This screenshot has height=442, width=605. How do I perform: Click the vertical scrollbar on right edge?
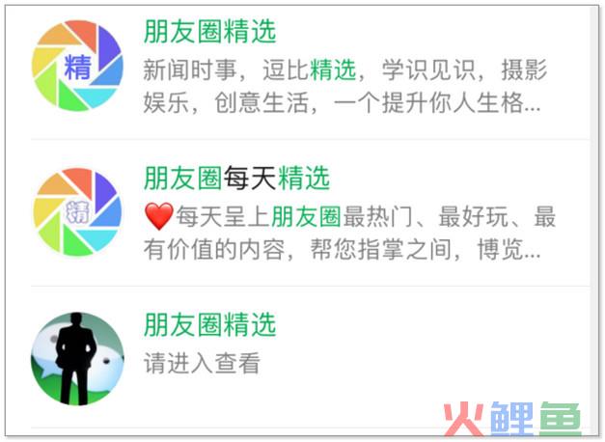tap(594, 220)
